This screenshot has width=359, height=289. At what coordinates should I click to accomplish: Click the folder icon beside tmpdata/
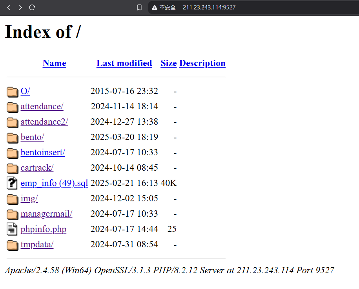coord(13,245)
